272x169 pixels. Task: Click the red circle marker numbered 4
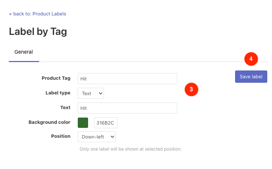point(251,59)
